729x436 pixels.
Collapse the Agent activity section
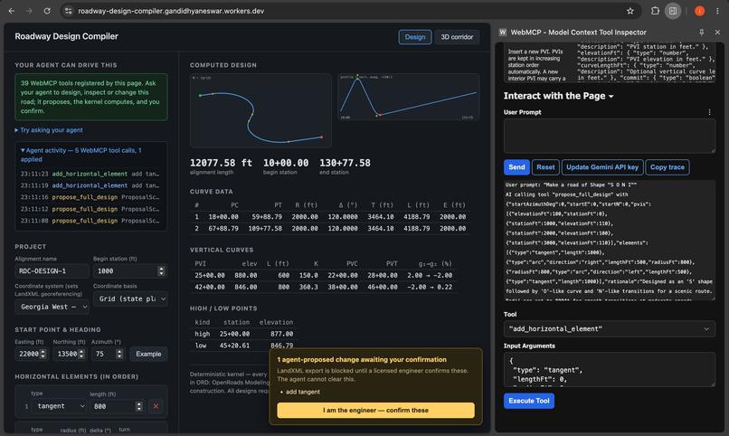coord(80,155)
